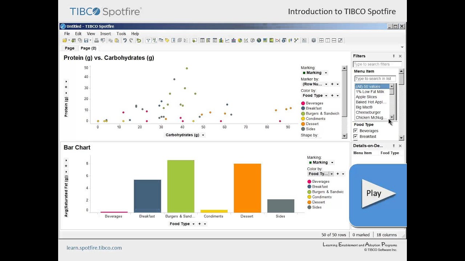
Task: Click the Type to search filters field
Action: [x=377, y=64]
